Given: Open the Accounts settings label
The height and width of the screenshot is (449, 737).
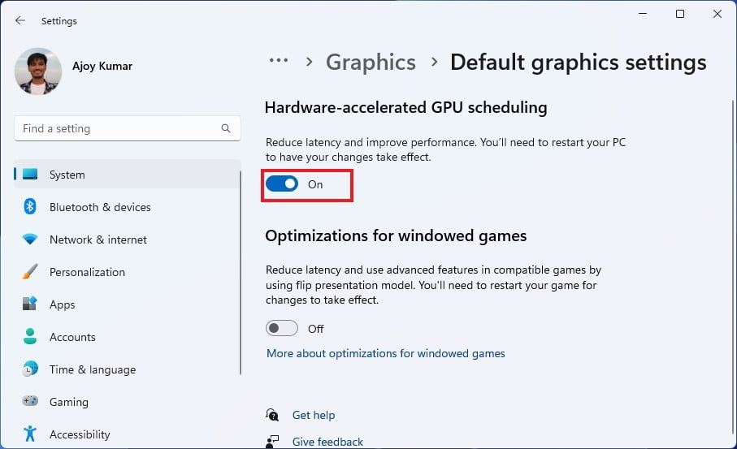Looking at the screenshot, I should pyautogui.click(x=72, y=337).
